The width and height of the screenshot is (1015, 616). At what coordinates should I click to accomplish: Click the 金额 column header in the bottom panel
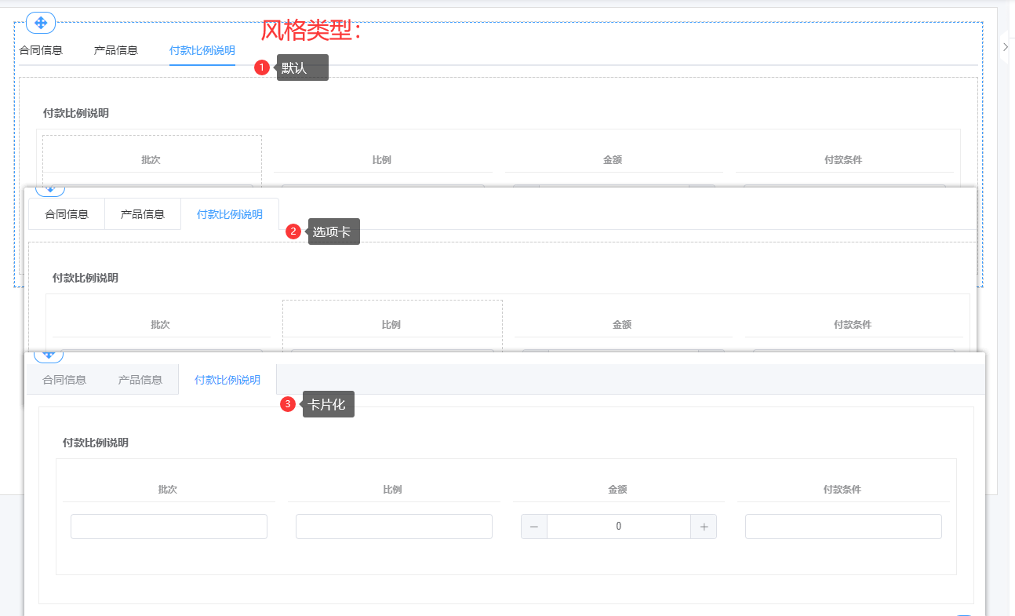[x=618, y=490]
